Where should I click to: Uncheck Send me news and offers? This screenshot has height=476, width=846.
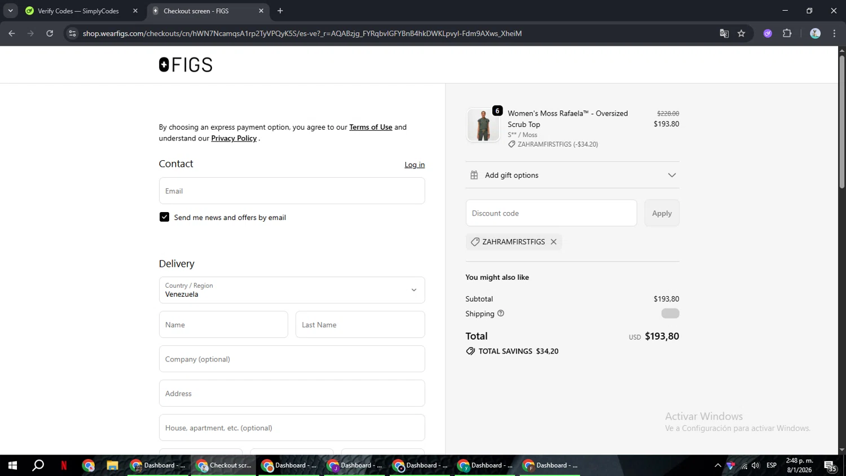164,217
